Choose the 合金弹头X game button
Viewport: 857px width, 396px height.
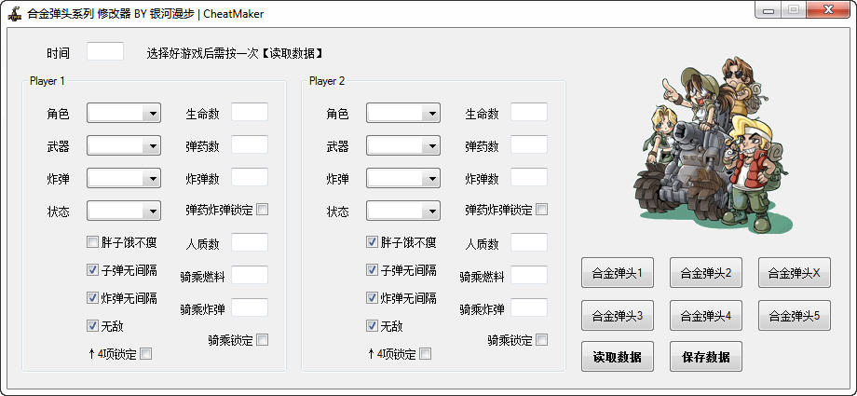tap(794, 274)
